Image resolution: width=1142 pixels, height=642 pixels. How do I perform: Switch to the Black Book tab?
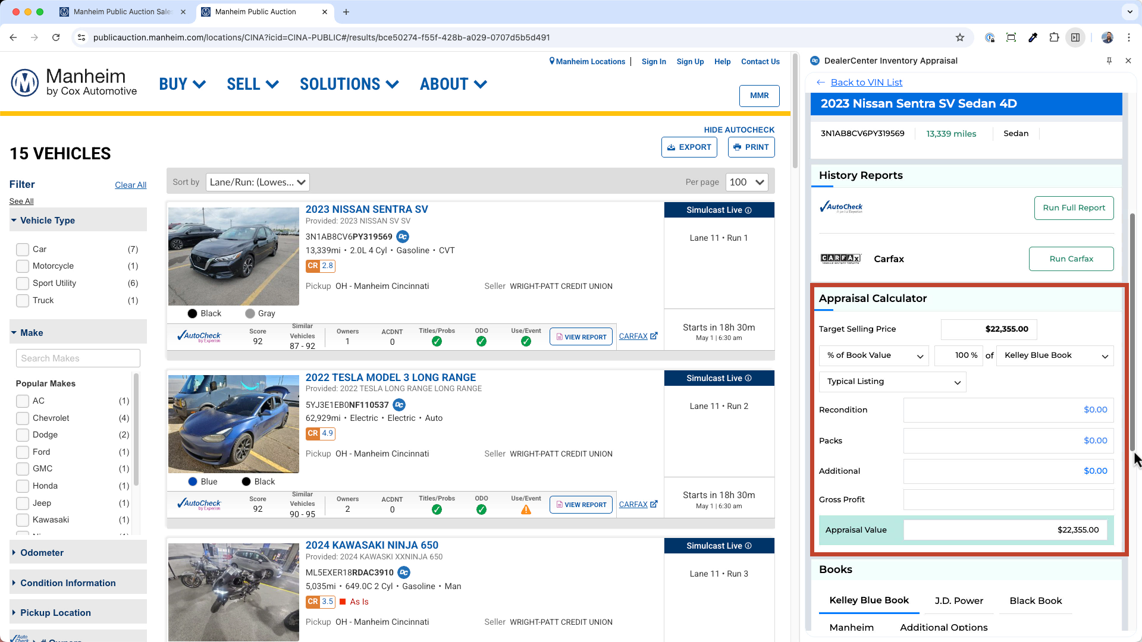[1036, 601]
